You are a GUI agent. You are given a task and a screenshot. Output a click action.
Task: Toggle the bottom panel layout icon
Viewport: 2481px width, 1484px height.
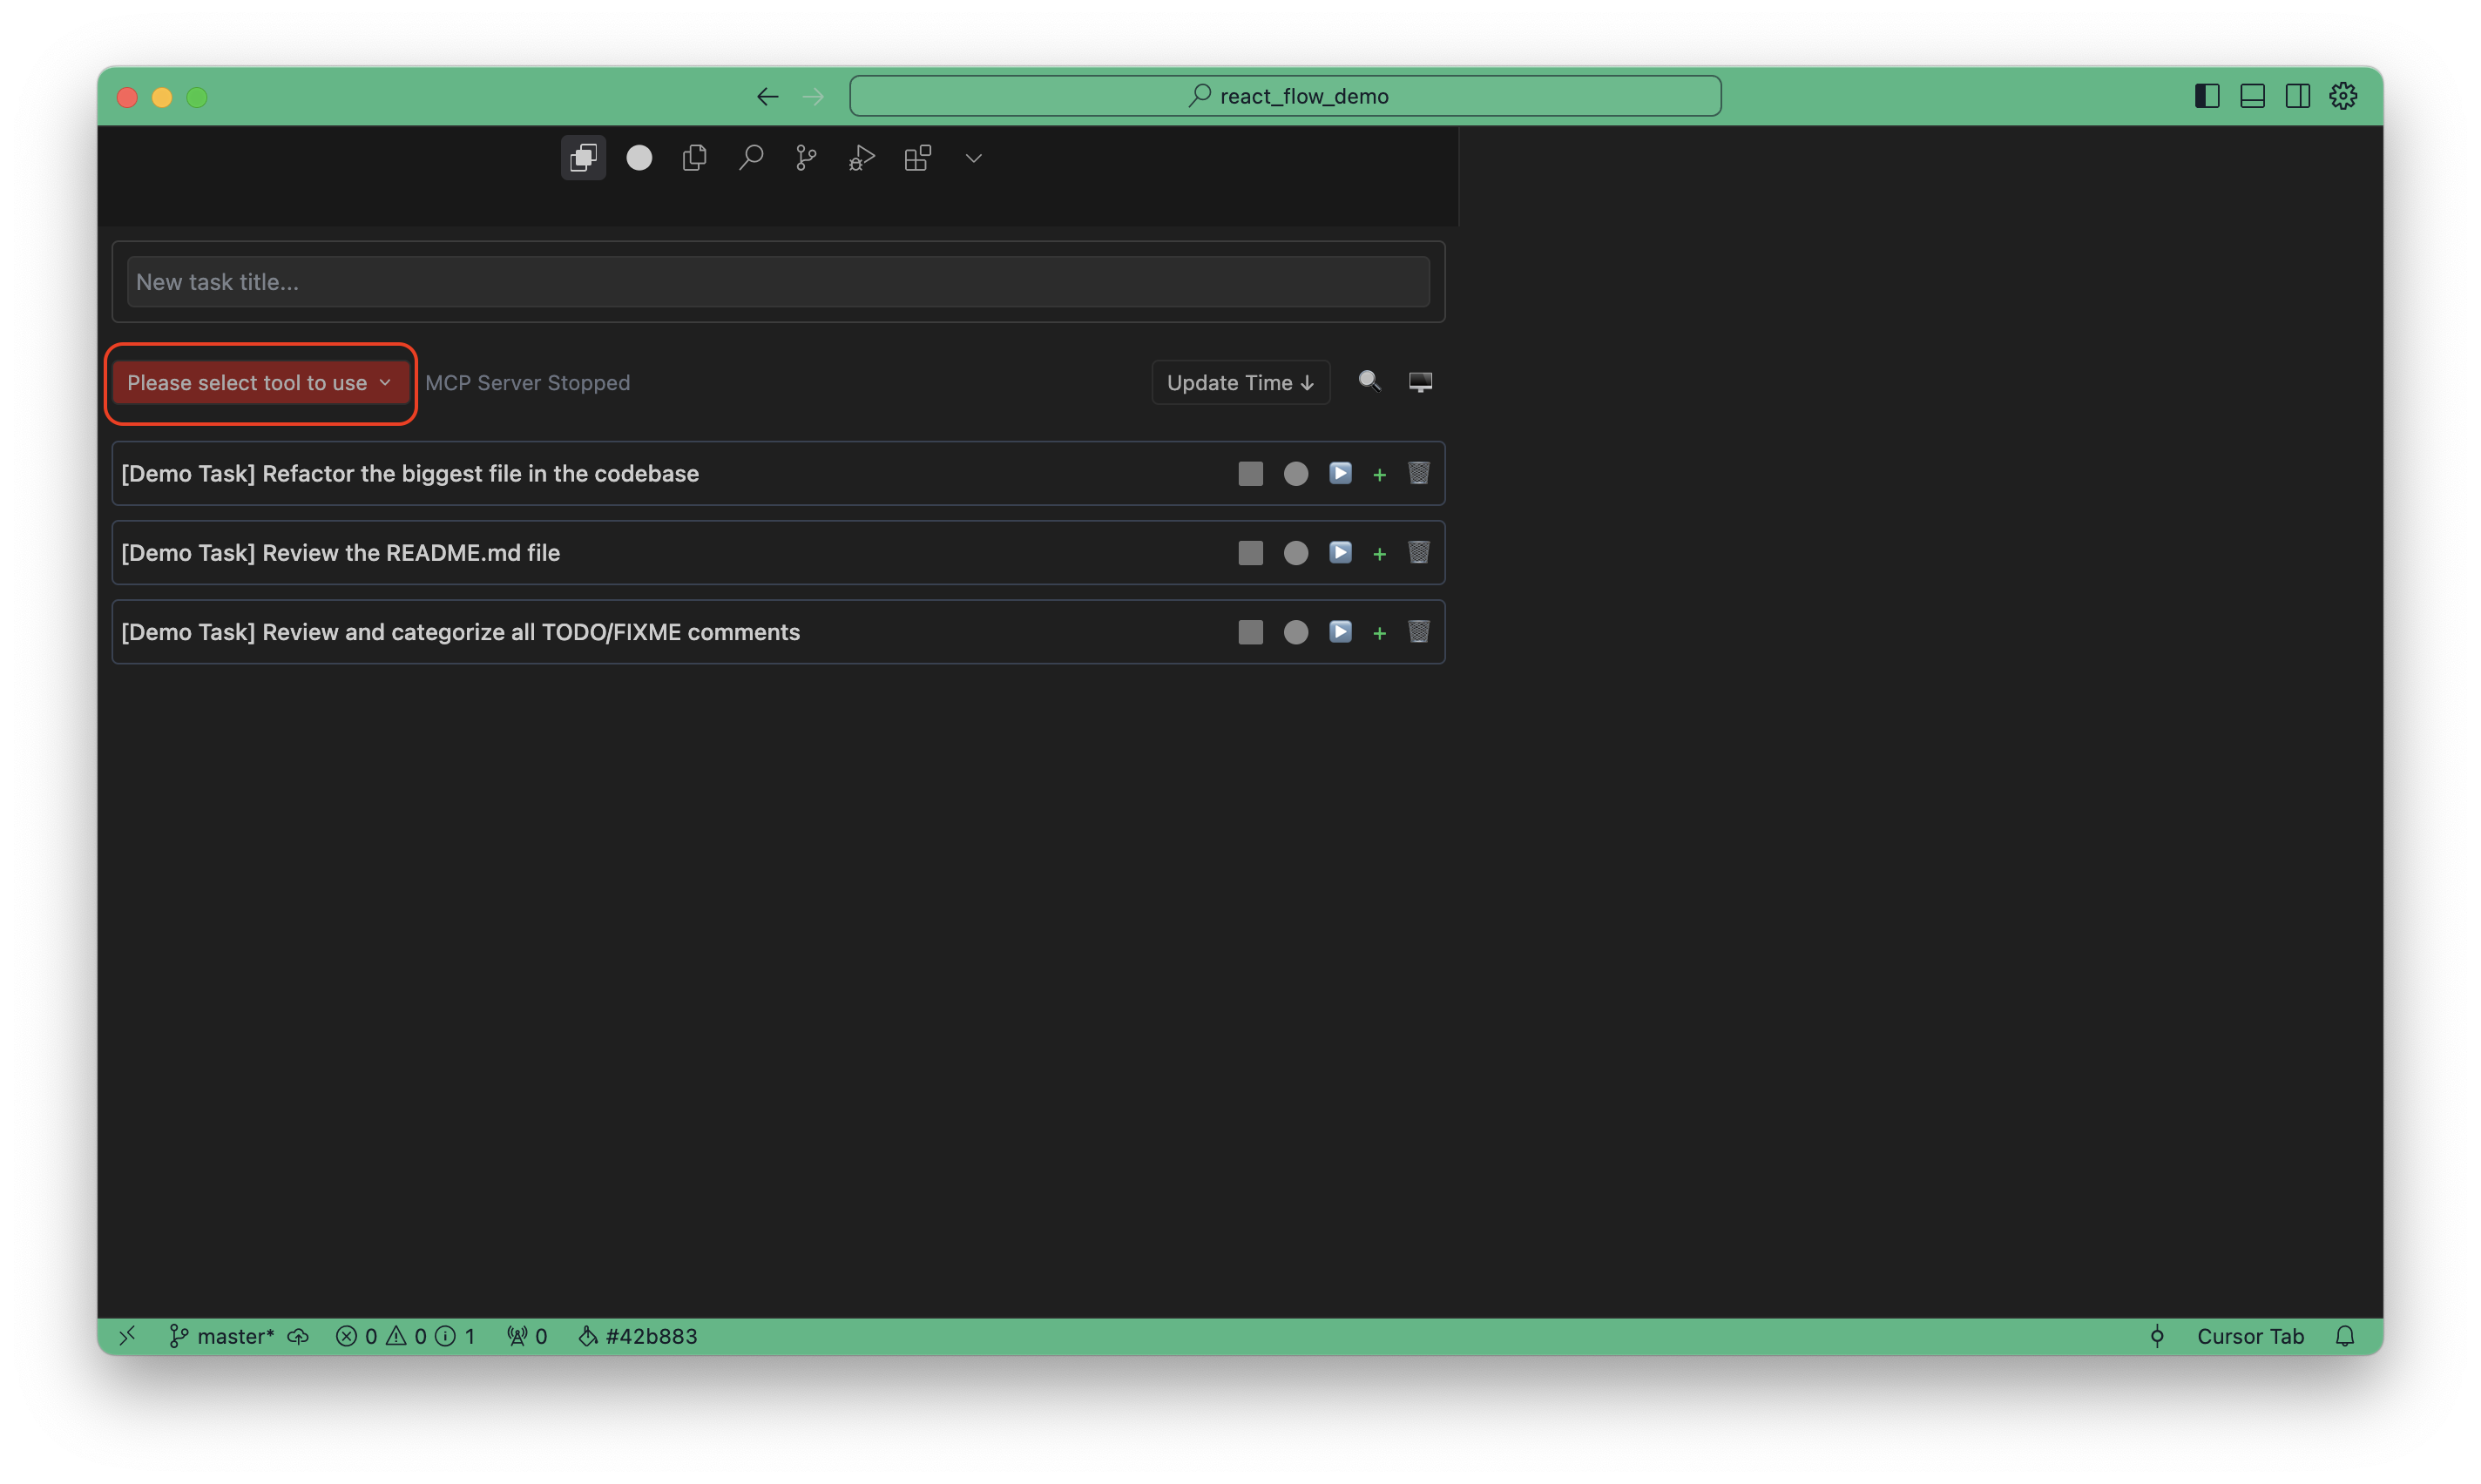pyautogui.click(x=2252, y=96)
